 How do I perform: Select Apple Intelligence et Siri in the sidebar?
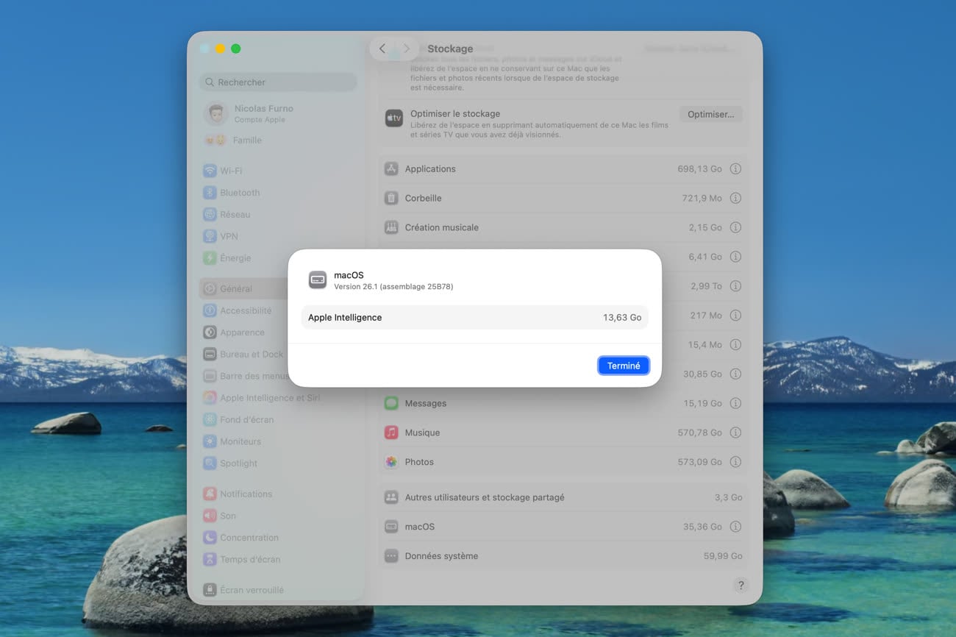point(269,398)
